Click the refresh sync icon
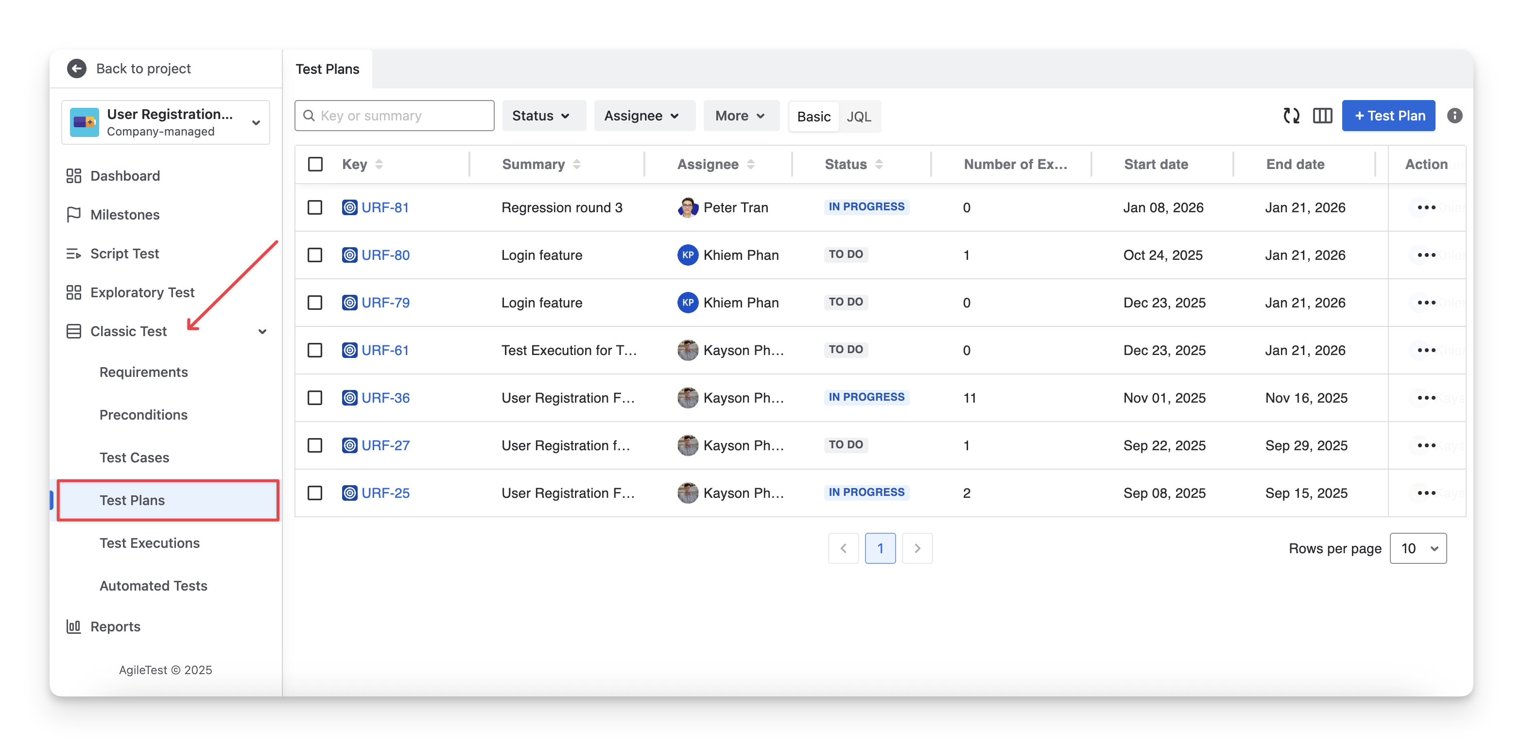Image resolution: width=1523 pixels, height=746 pixels. tap(1291, 116)
